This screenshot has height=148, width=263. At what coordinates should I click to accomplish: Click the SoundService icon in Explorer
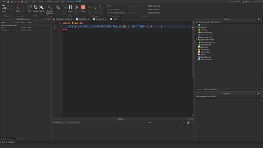[199, 57]
